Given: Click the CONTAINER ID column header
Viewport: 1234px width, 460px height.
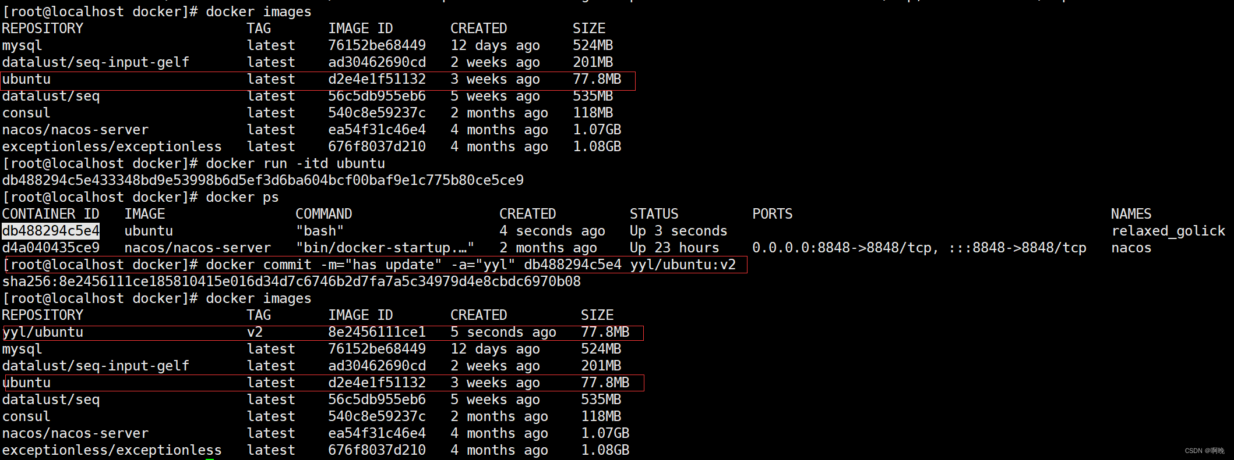Looking at the screenshot, I should 51,214.
